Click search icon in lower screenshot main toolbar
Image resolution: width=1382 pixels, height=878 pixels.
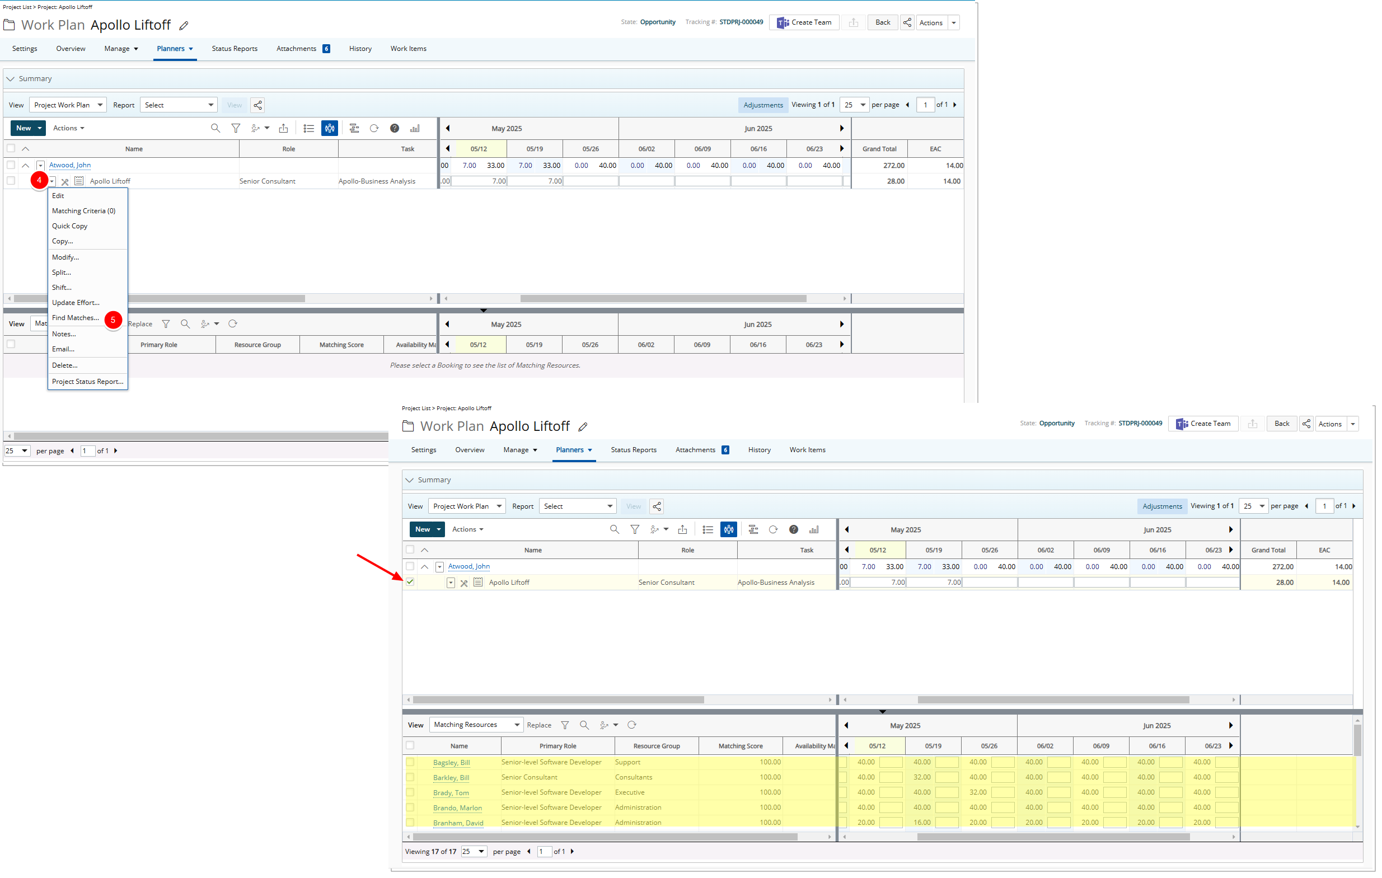(x=615, y=530)
